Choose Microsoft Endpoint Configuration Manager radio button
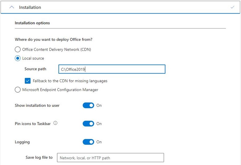241x165 pixels. [18, 90]
